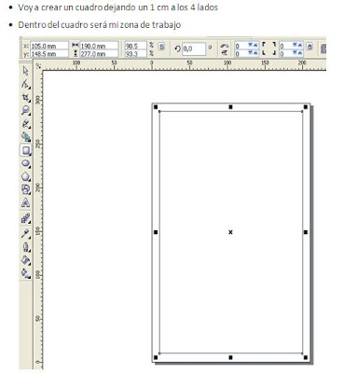Select the Interactive Fill tool
The height and width of the screenshot is (373, 357).
(x=26, y=273)
